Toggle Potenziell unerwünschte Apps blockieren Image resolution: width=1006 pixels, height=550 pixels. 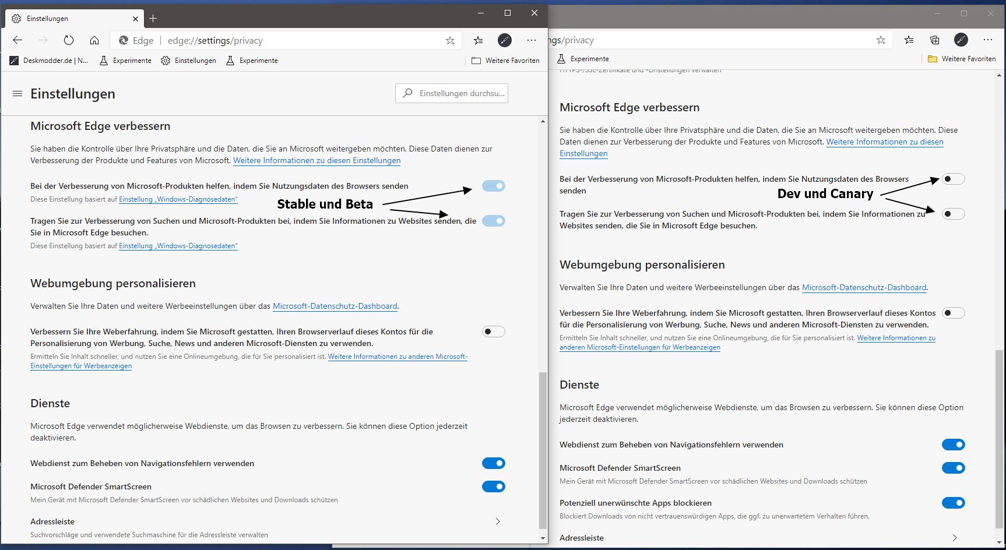(x=954, y=503)
